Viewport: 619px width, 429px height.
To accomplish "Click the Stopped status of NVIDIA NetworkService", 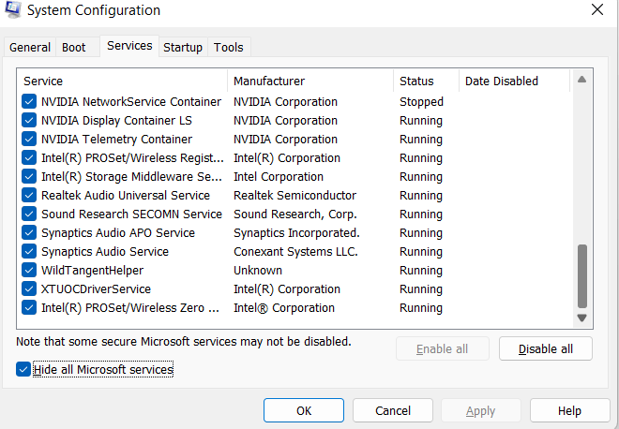I will click(421, 102).
